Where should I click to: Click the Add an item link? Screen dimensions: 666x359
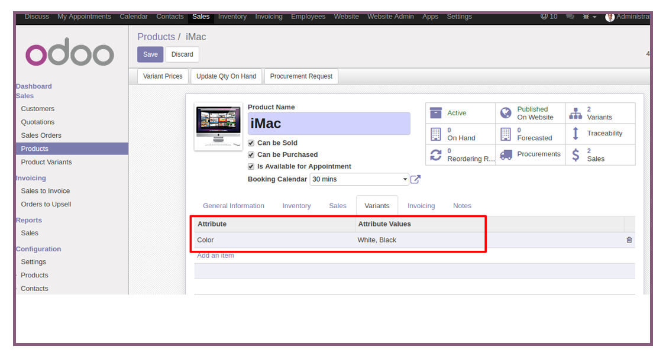point(215,255)
